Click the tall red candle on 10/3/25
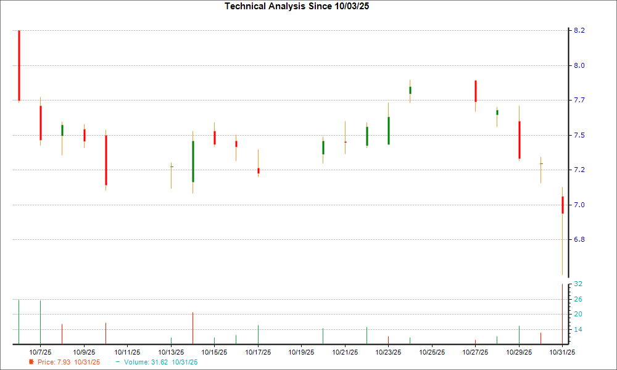The width and height of the screenshot is (617, 370). tap(19, 65)
